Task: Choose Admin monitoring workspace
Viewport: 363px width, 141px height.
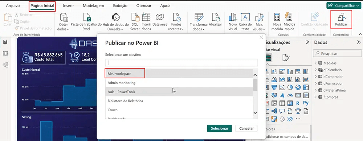Action: pos(179,83)
